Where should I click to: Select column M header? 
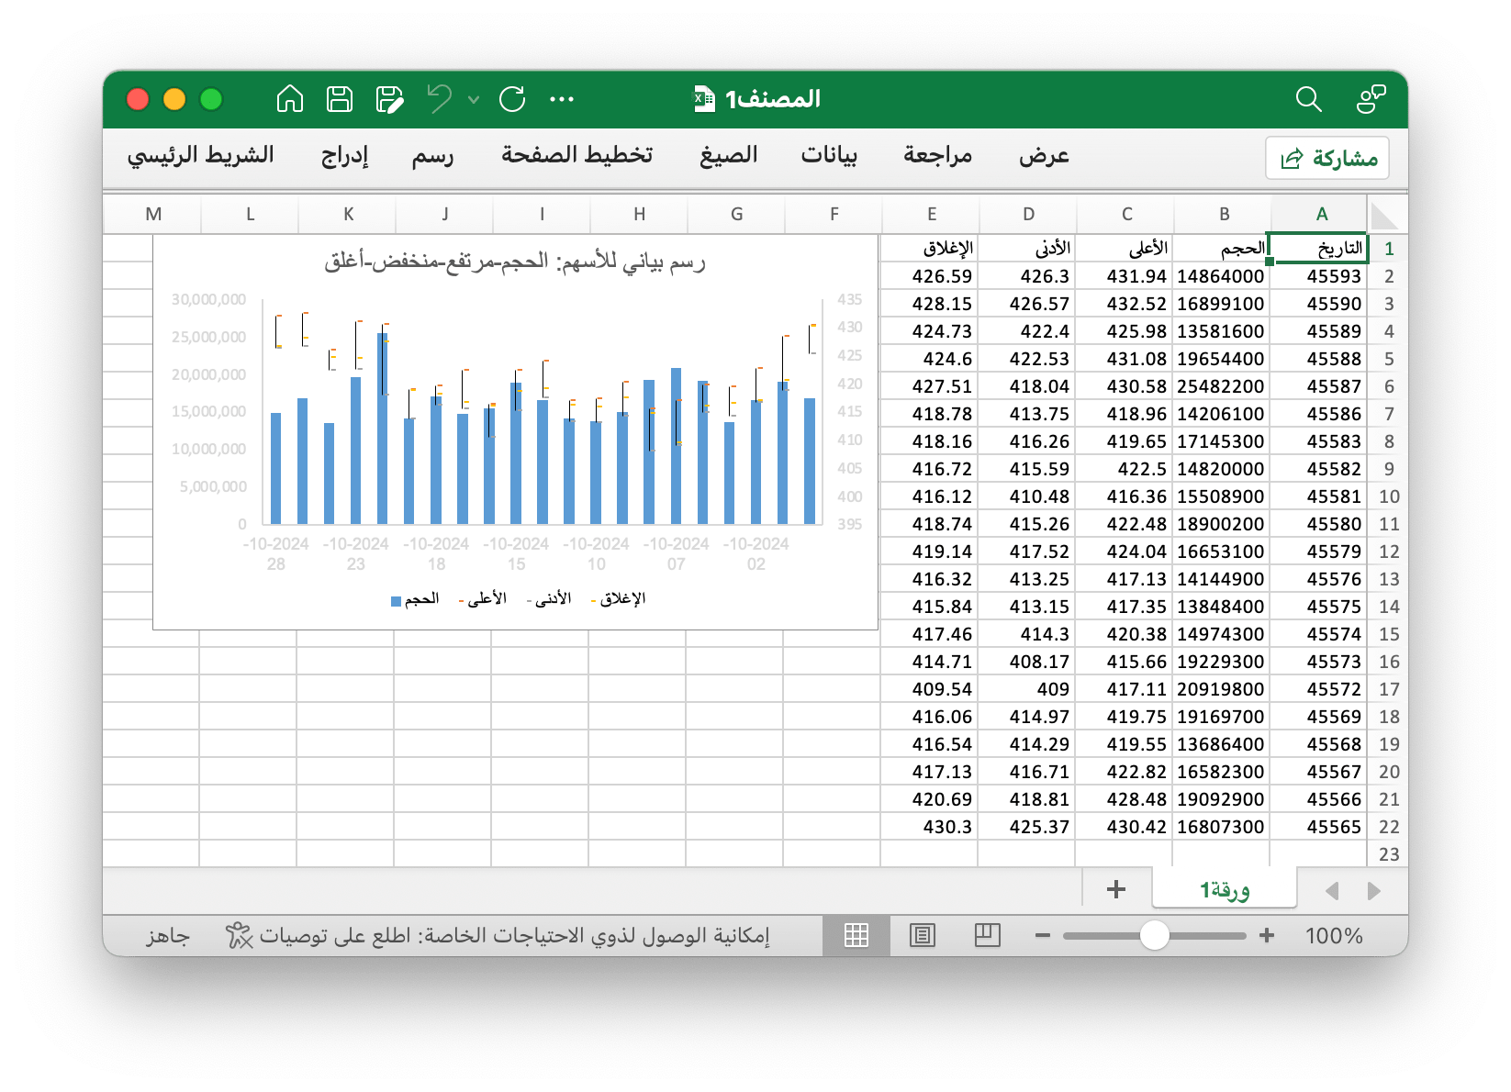153,214
